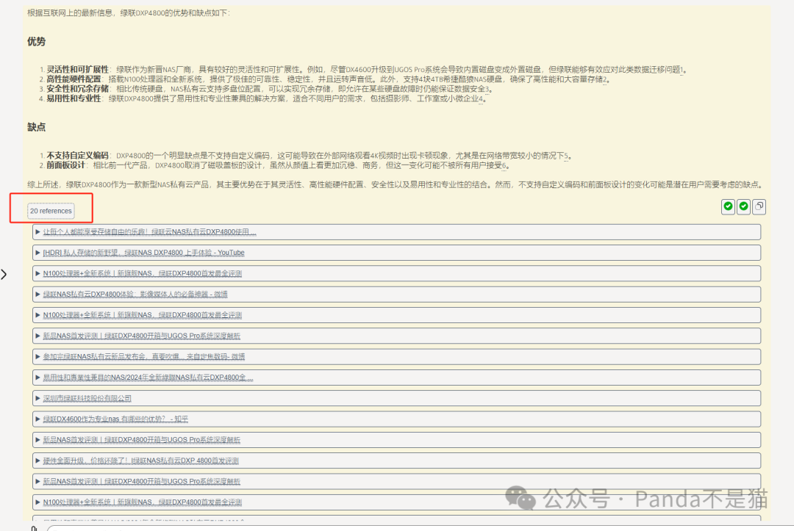
Task: Click the intro line 根据互联网上的最新信息
Action: (129, 12)
